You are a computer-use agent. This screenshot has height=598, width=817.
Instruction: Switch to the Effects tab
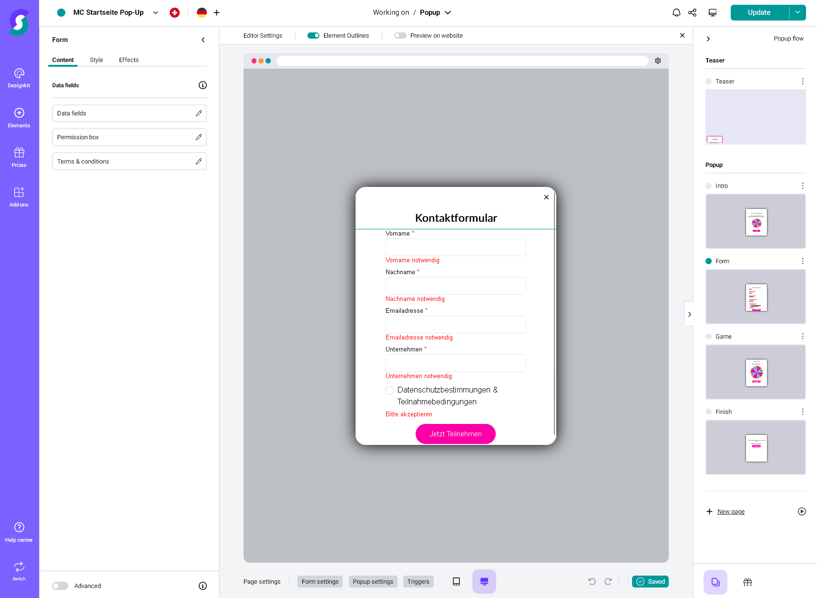(129, 60)
